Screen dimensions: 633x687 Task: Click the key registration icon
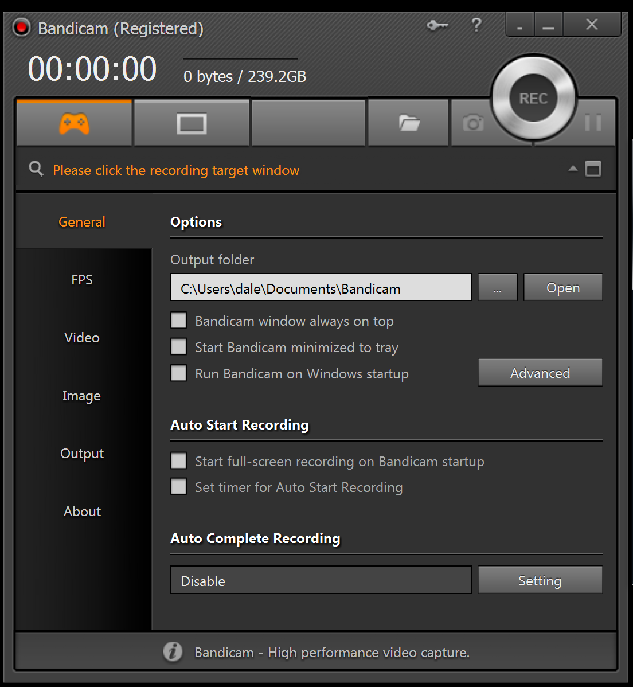click(437, 25)
